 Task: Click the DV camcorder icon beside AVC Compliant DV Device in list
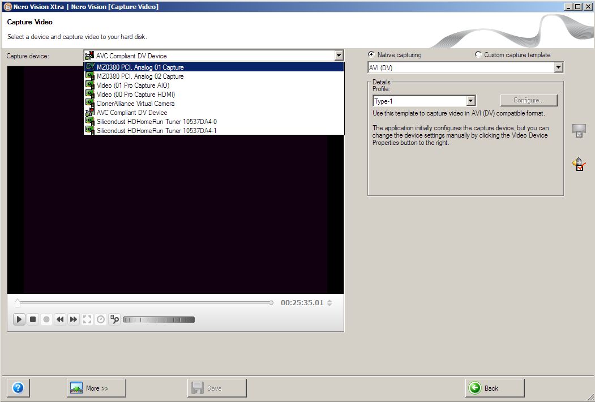90,112
